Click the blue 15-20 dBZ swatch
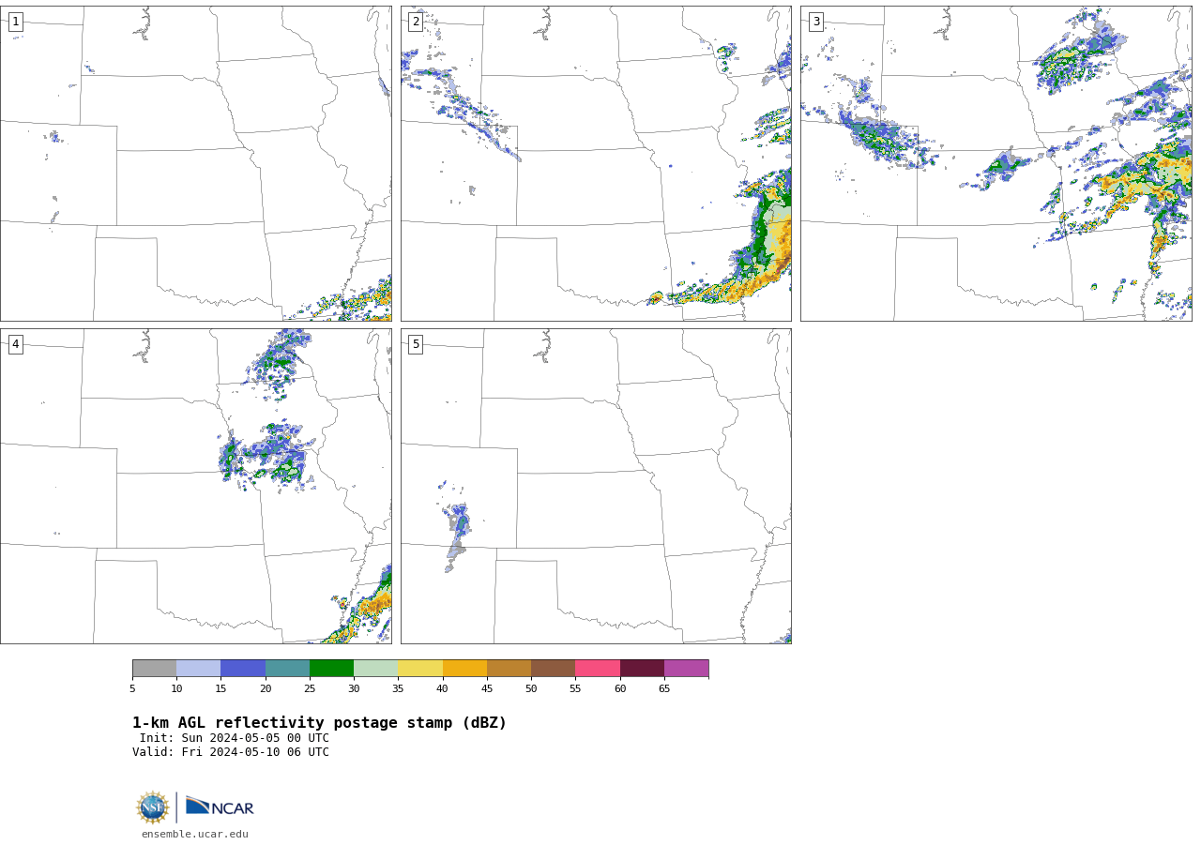This screenshot has width=1201, height=845. [243, 668]
